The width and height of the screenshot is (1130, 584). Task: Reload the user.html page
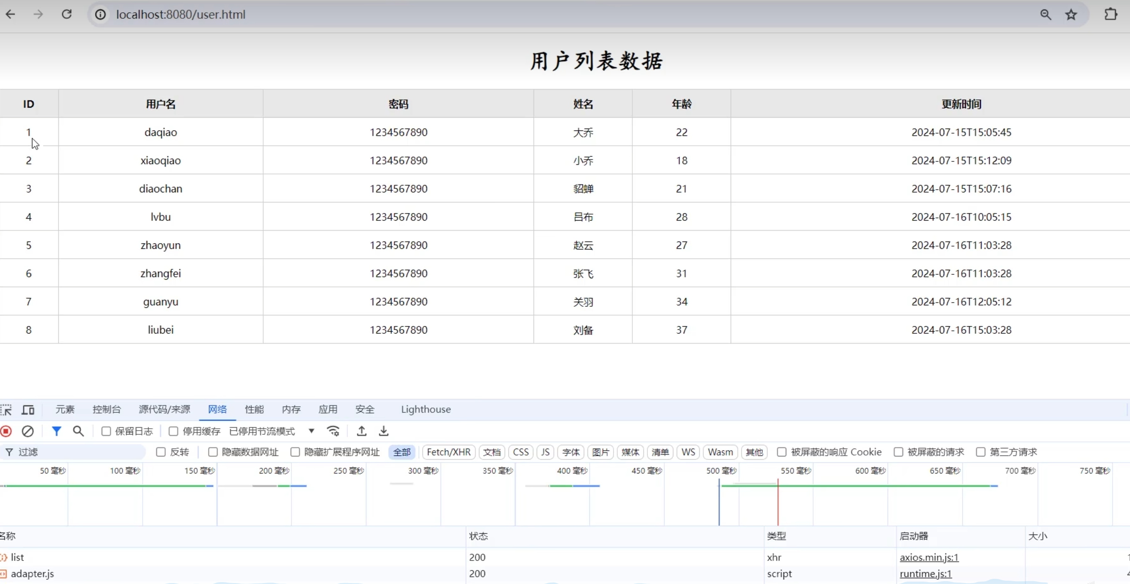(67, 14)
